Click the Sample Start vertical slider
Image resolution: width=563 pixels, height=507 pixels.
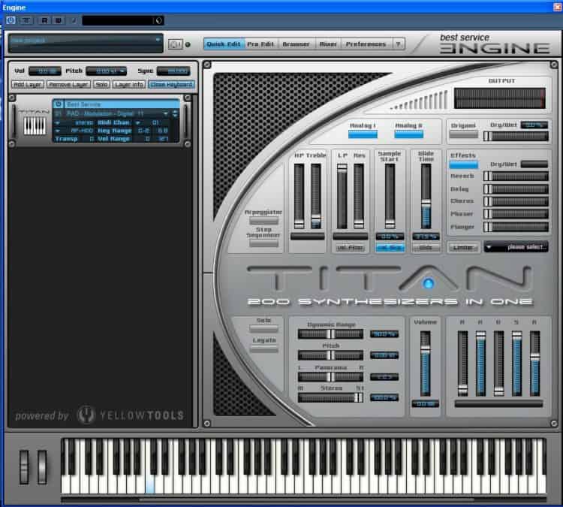pos(390,196)
